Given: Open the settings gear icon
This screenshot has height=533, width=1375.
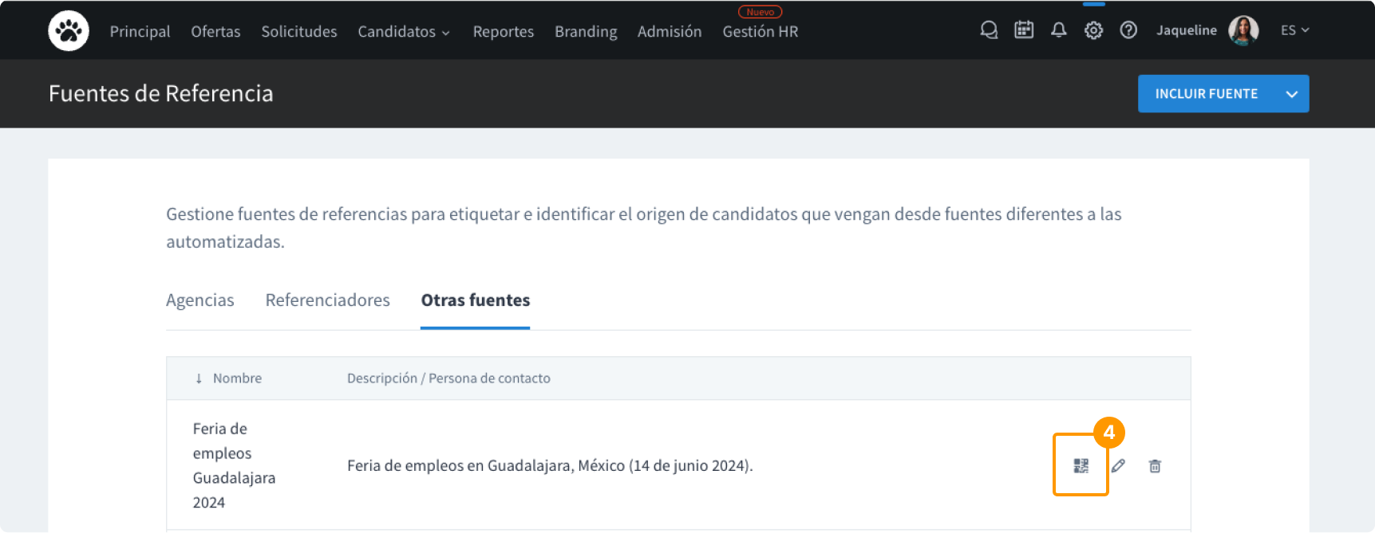Looking at the screenshot, I should pos(1093,30).
